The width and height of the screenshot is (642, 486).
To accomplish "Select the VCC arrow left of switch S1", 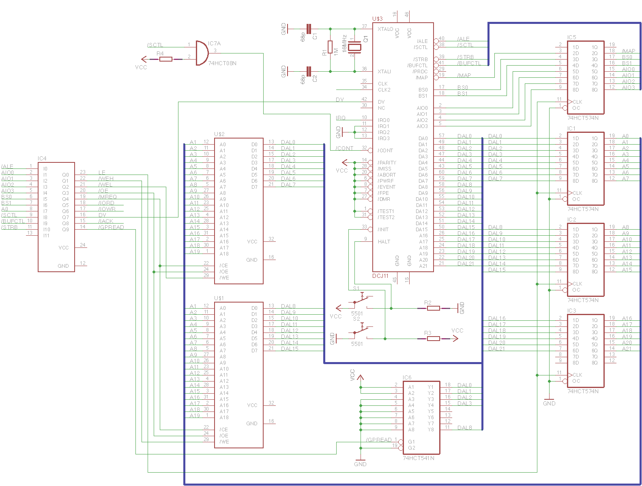I will coord(339,308).
